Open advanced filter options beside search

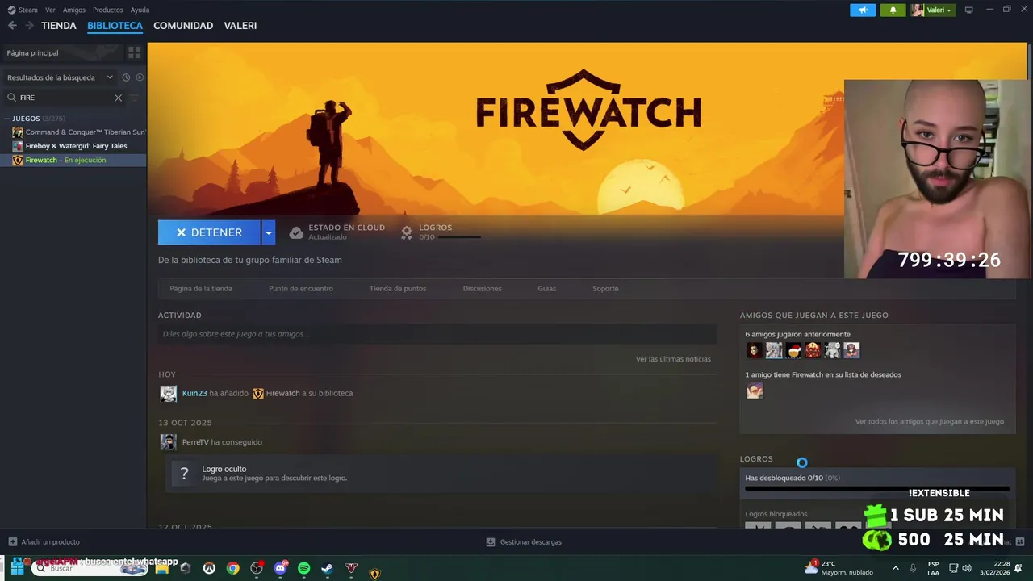coord(135,98)
